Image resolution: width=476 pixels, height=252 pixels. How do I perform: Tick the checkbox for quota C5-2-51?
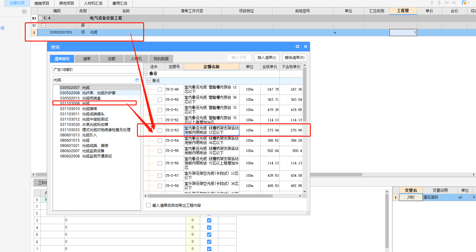pyautogui.click(x=160, y=110)
